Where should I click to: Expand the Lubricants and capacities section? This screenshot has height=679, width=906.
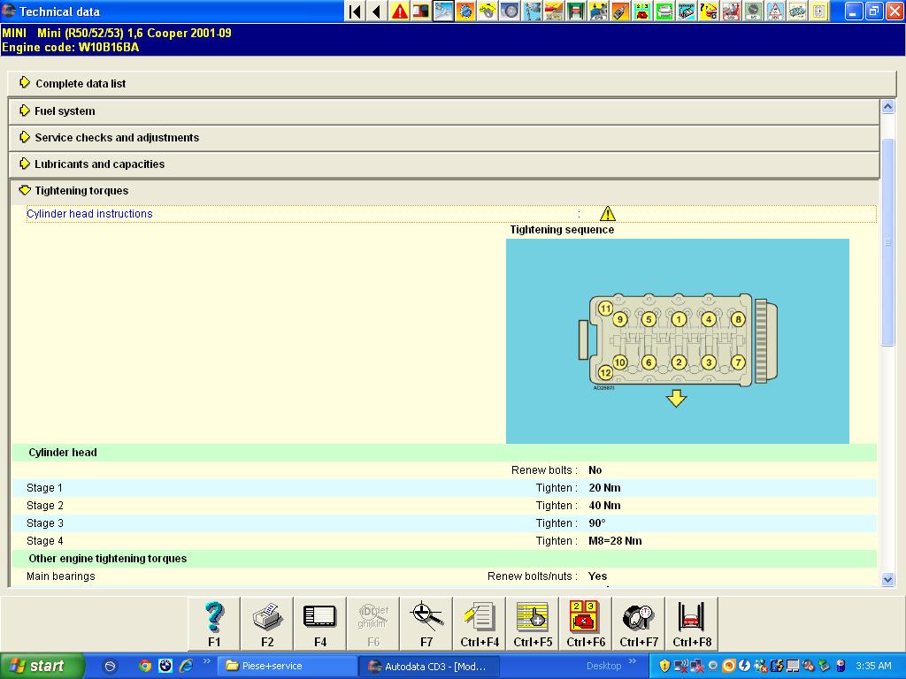(99, 164)
